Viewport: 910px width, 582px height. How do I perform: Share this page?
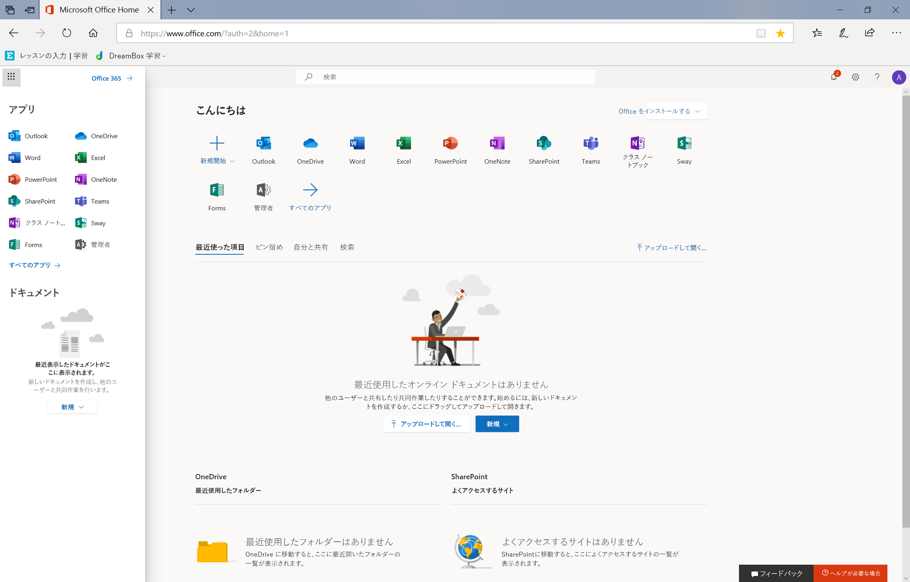(x=870, y=33)
